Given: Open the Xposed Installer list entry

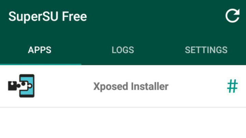Looking at the screenshot, I should click(x=123, y=86).
